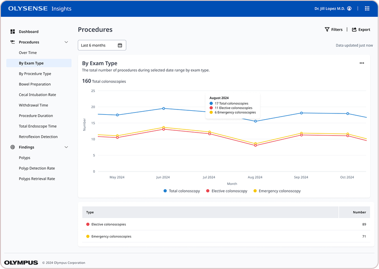The height and width of the screenshot is (269, 379).
Task: Open the three-dot menu on By Exam Type card
Action: pos(362,63)
